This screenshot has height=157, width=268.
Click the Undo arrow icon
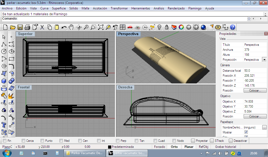64,27
